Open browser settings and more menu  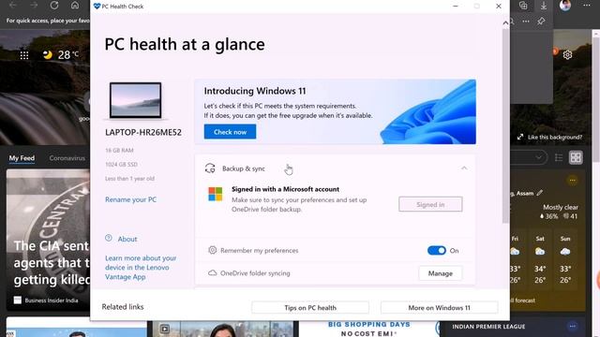coord(587,6)
